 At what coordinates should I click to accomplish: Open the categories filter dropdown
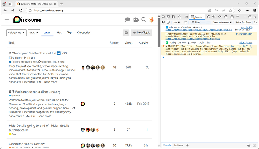pos(17,33)
